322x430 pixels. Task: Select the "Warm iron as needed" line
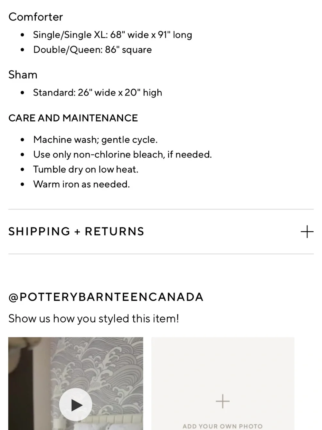[x=81, y=184]
